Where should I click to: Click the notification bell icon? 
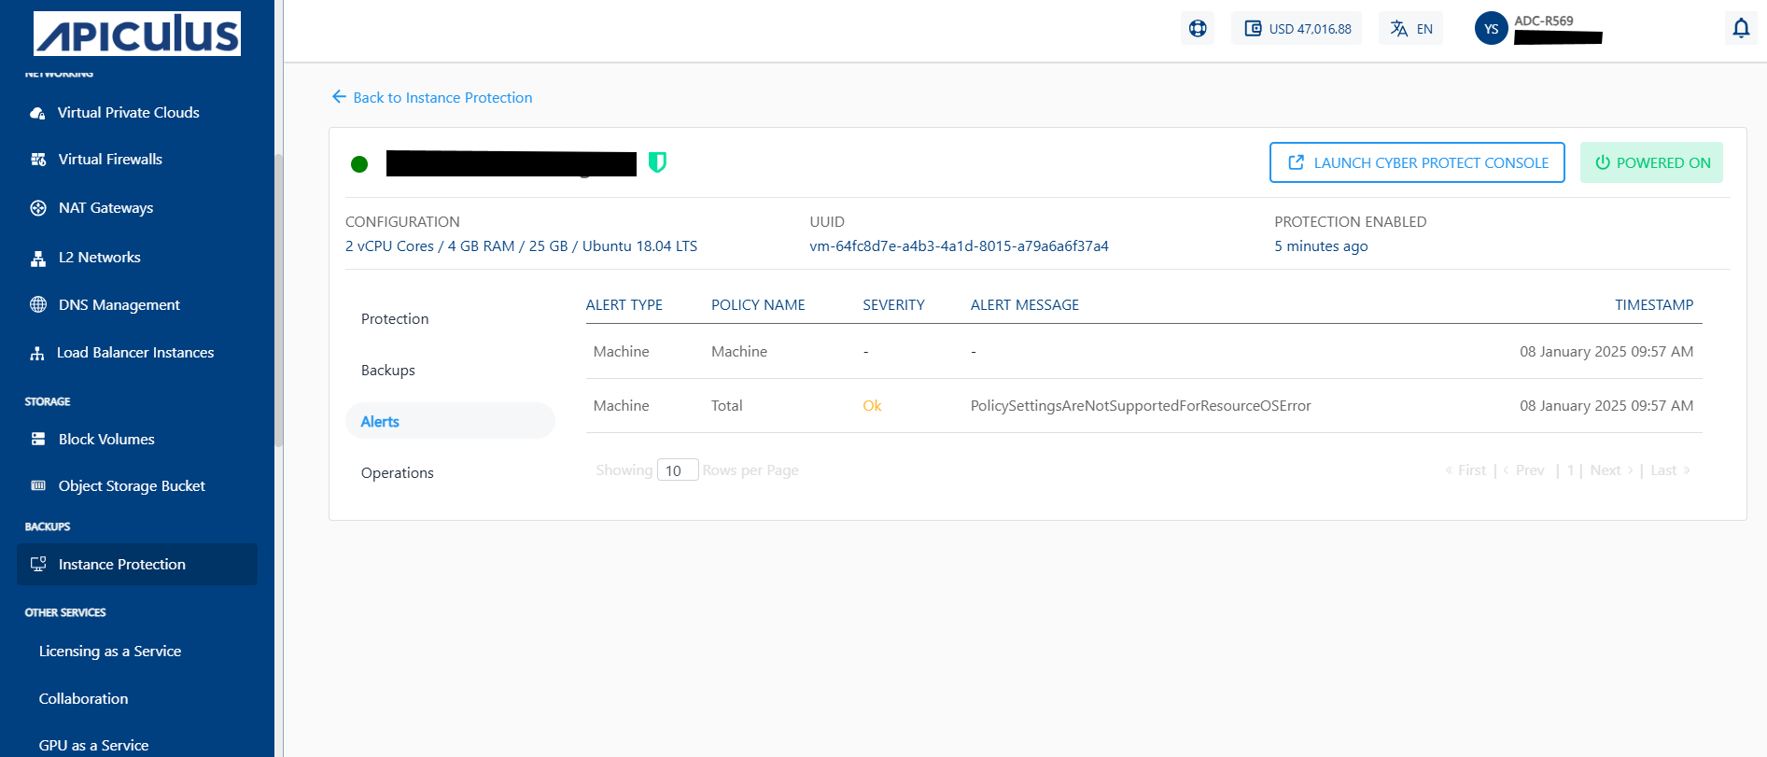click(1740, 28)
